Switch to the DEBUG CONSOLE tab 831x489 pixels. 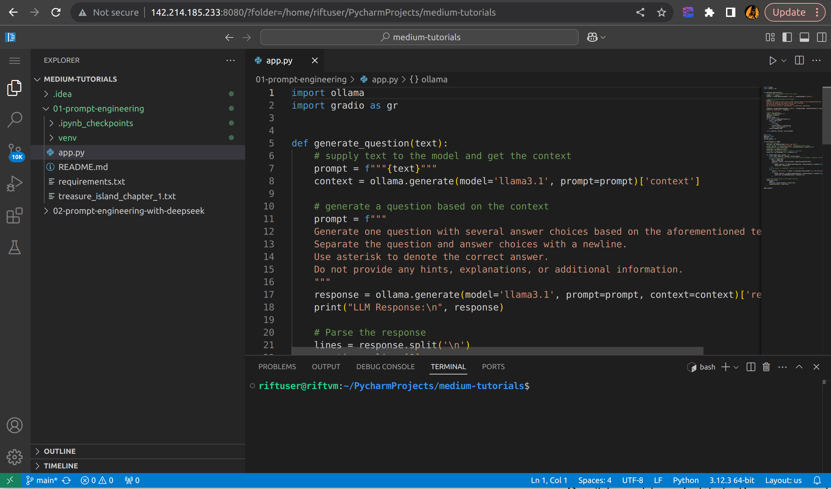385,367
